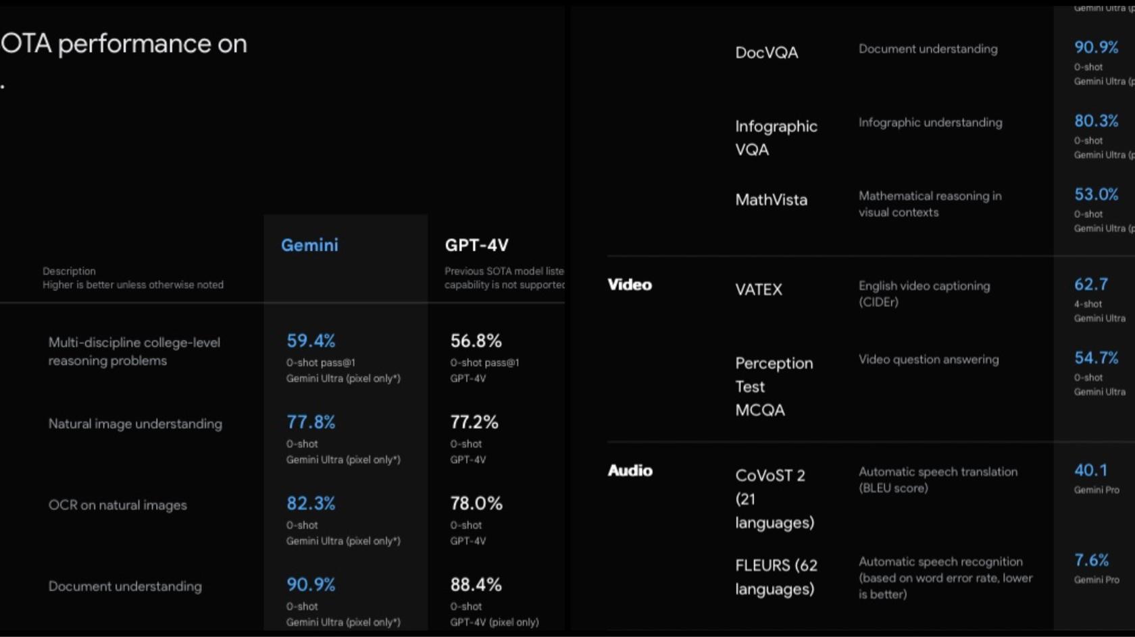Image resolution: width=1135 pixels, height=637 pixels.
Task: Select the DocVQA benchmark name
Action: (767, 53)
